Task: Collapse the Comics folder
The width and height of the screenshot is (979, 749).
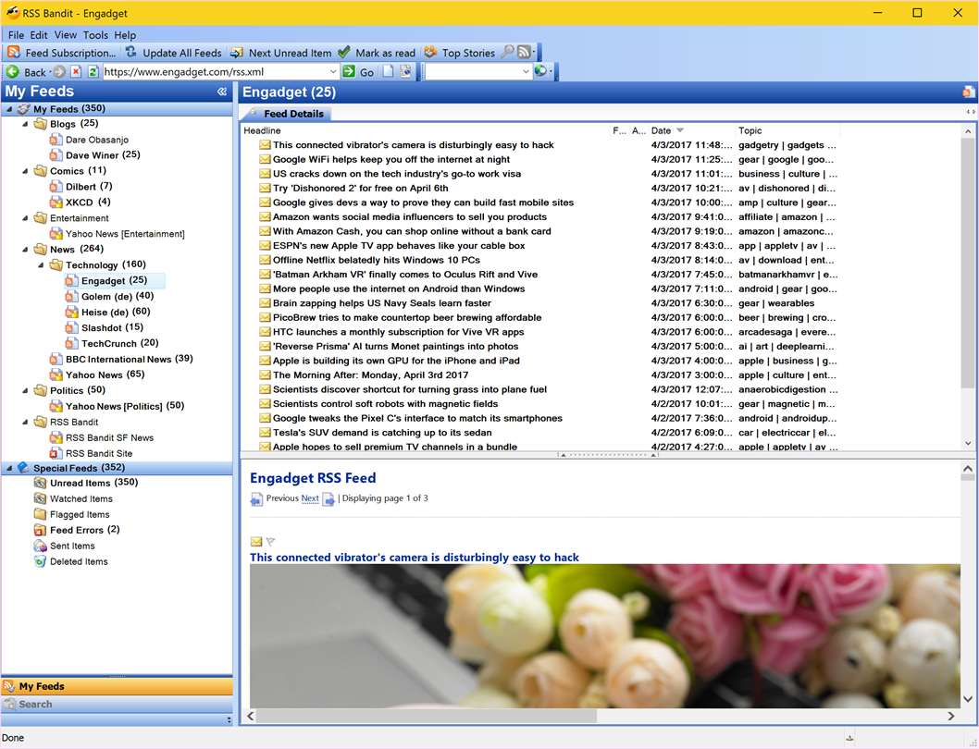Action: tap(25, 171)
